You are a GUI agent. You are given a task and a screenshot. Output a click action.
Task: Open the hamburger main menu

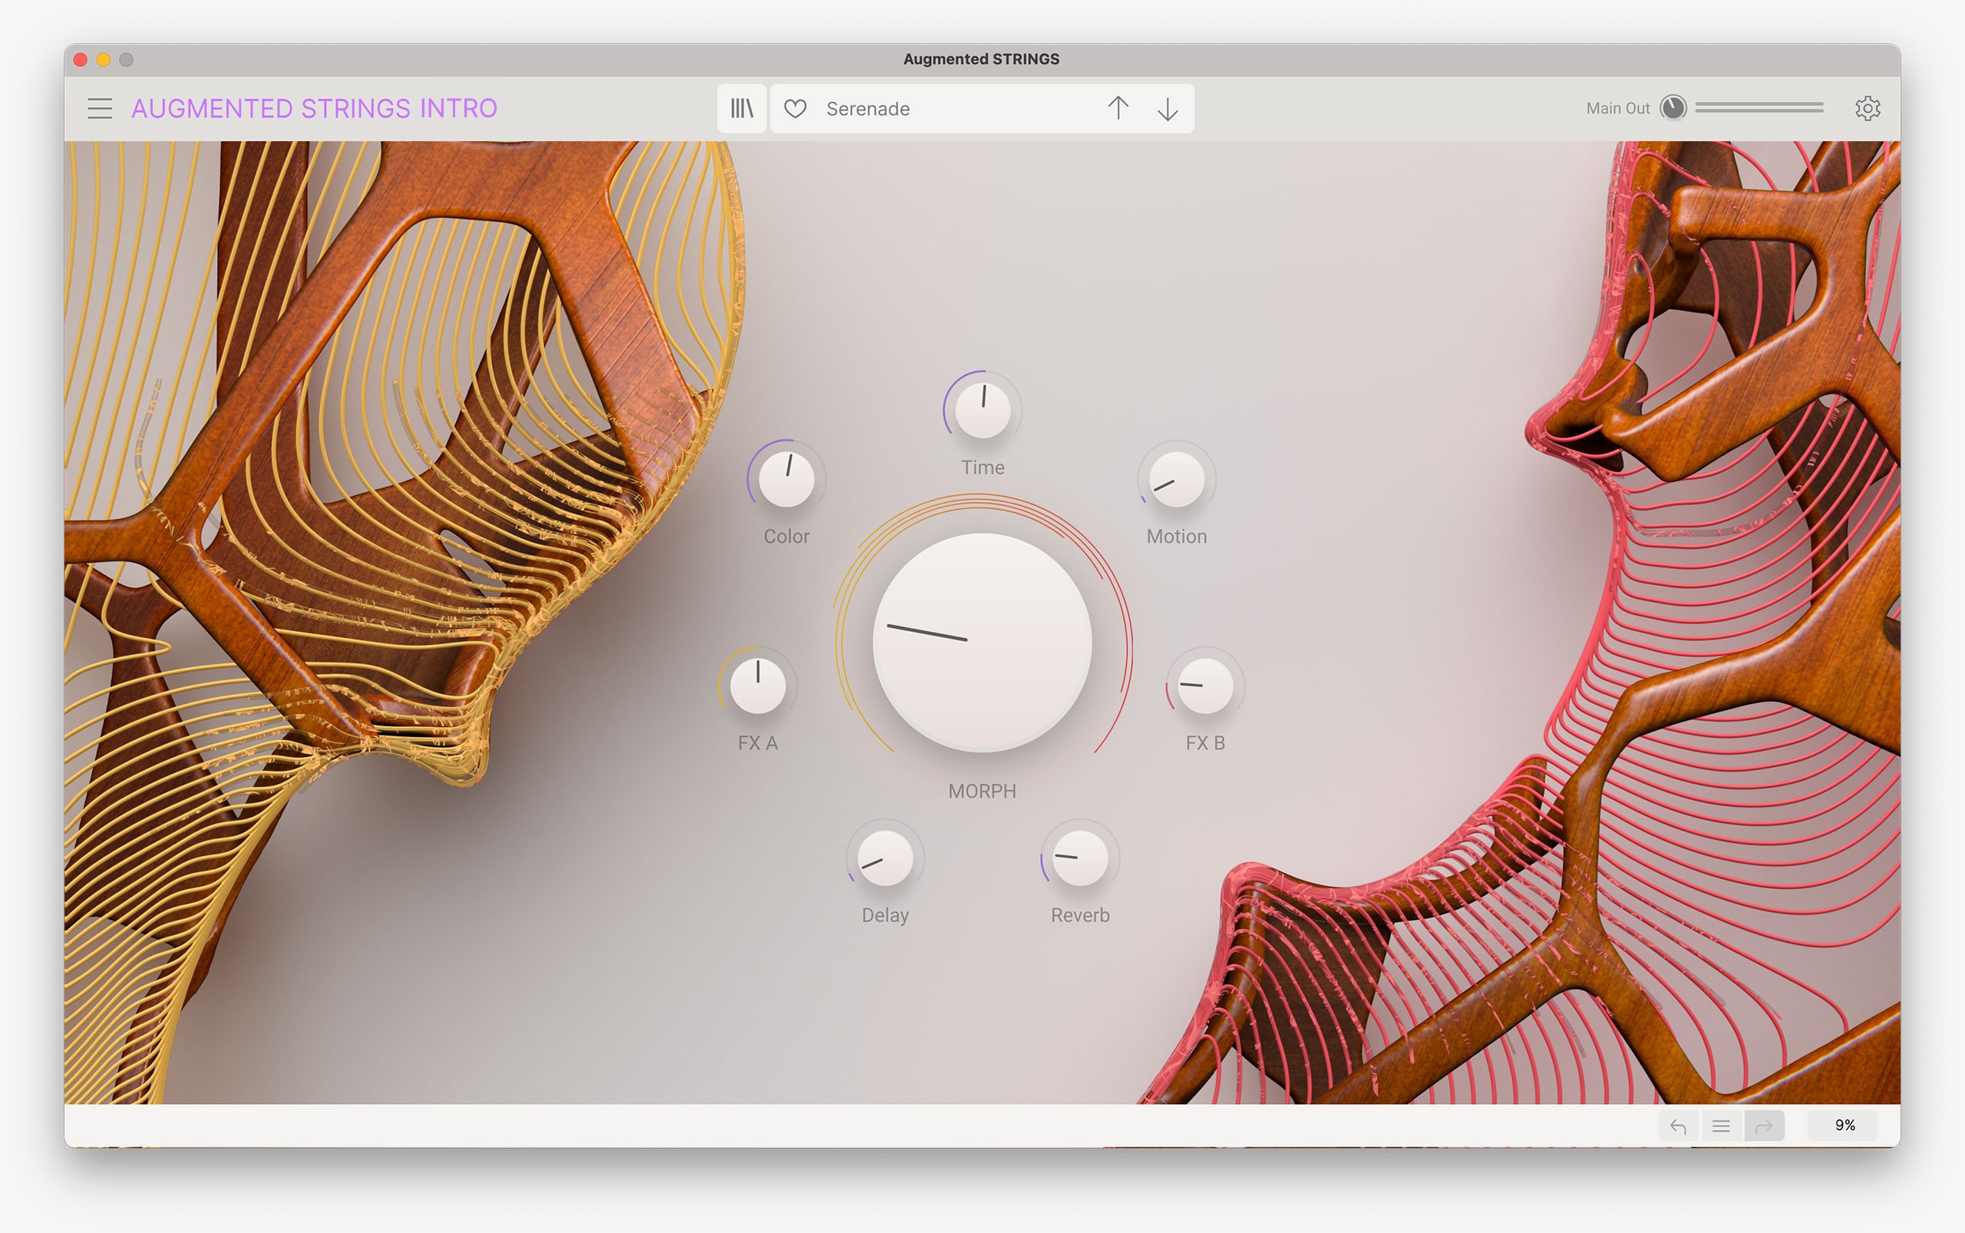[100, 107]
